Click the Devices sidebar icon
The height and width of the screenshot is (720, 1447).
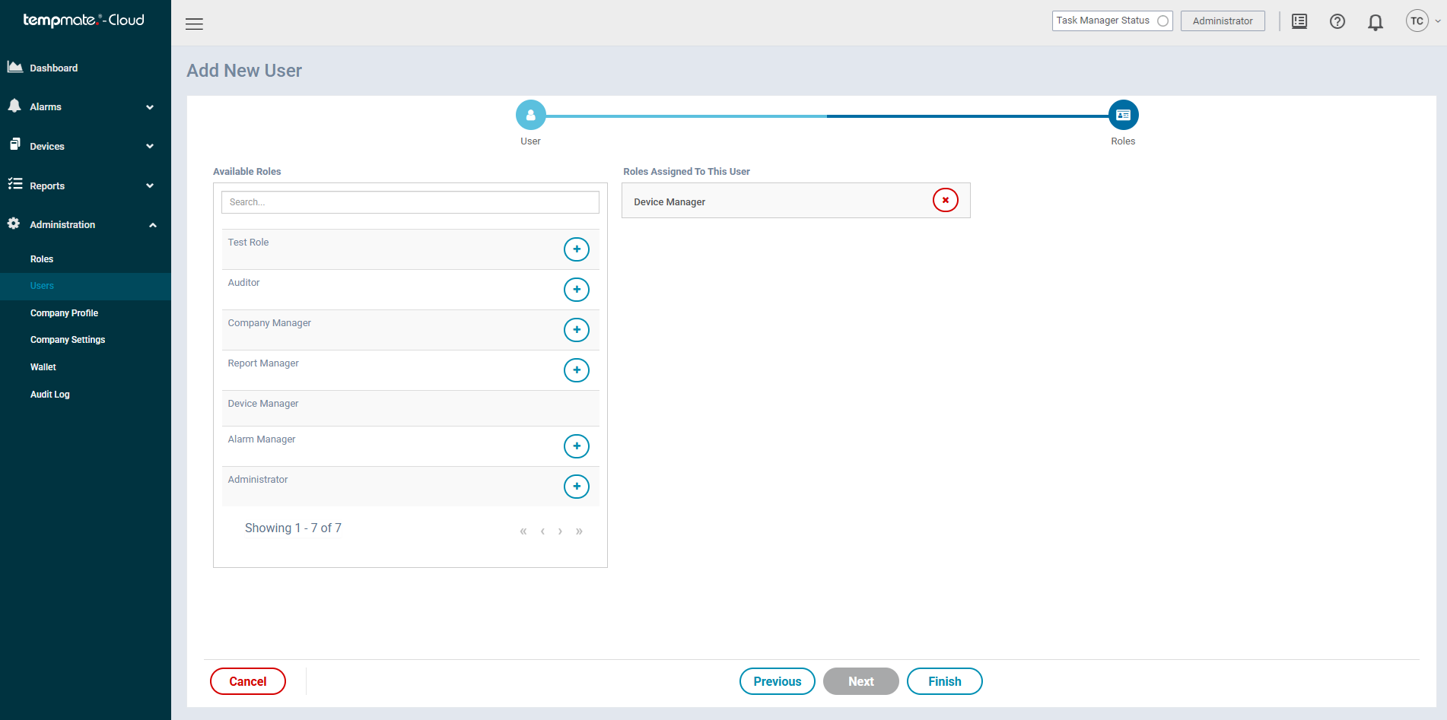tap(14, 144)
